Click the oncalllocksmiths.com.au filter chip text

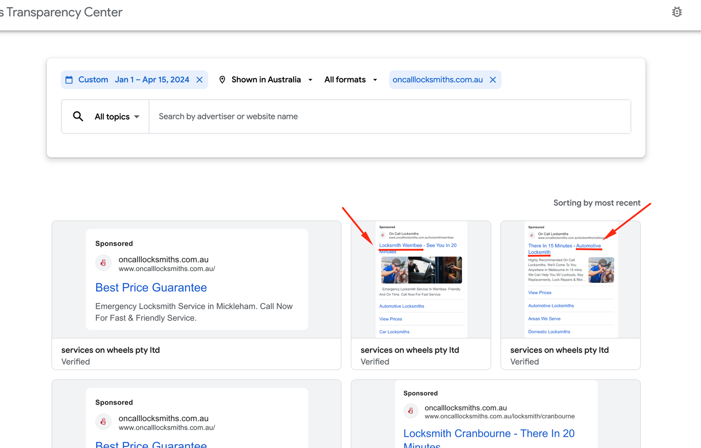(438, 80)
